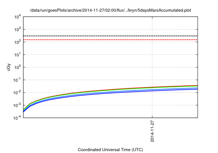Click the plot file path title
The width and height of the screenshot is (218, 153).
pyautogui.click(x=110, y=10)
